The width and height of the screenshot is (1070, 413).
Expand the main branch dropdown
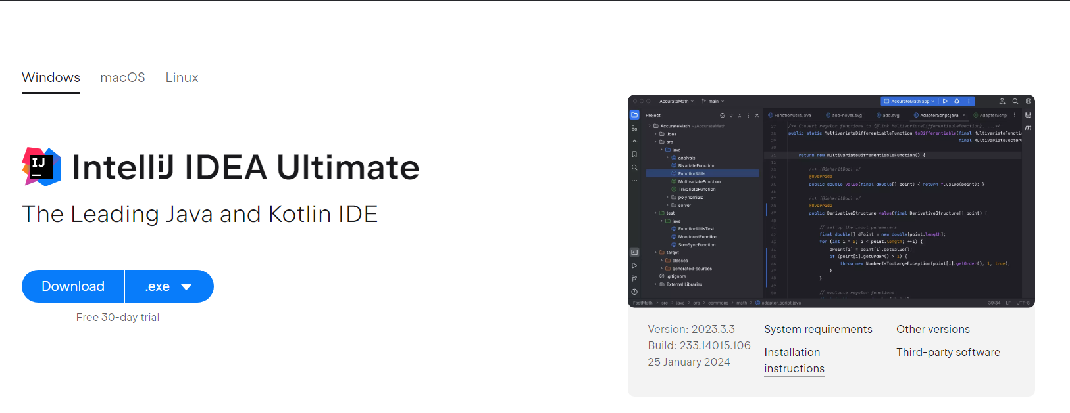(x=713, y=102)
